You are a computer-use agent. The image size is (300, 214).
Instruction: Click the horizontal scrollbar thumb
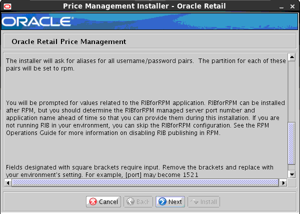[x=145, y=182]
